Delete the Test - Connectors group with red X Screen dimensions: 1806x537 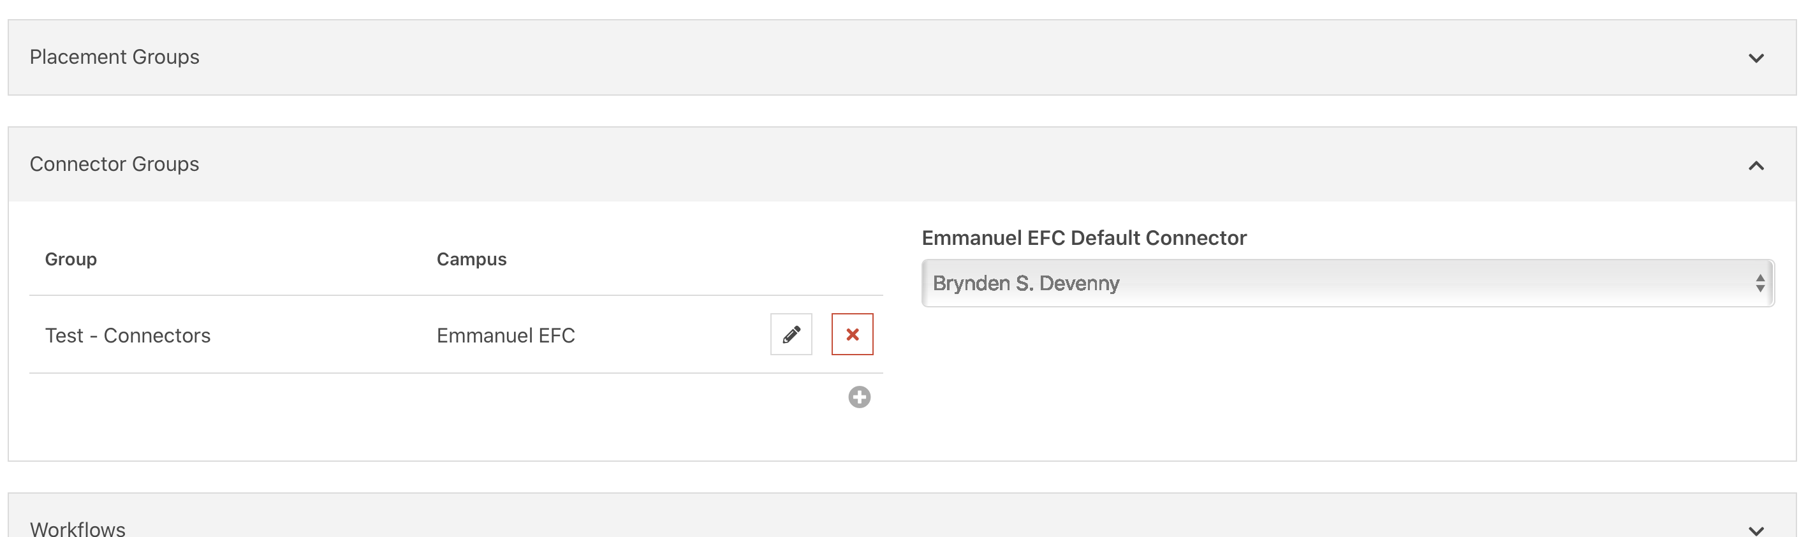coord(852,334)
